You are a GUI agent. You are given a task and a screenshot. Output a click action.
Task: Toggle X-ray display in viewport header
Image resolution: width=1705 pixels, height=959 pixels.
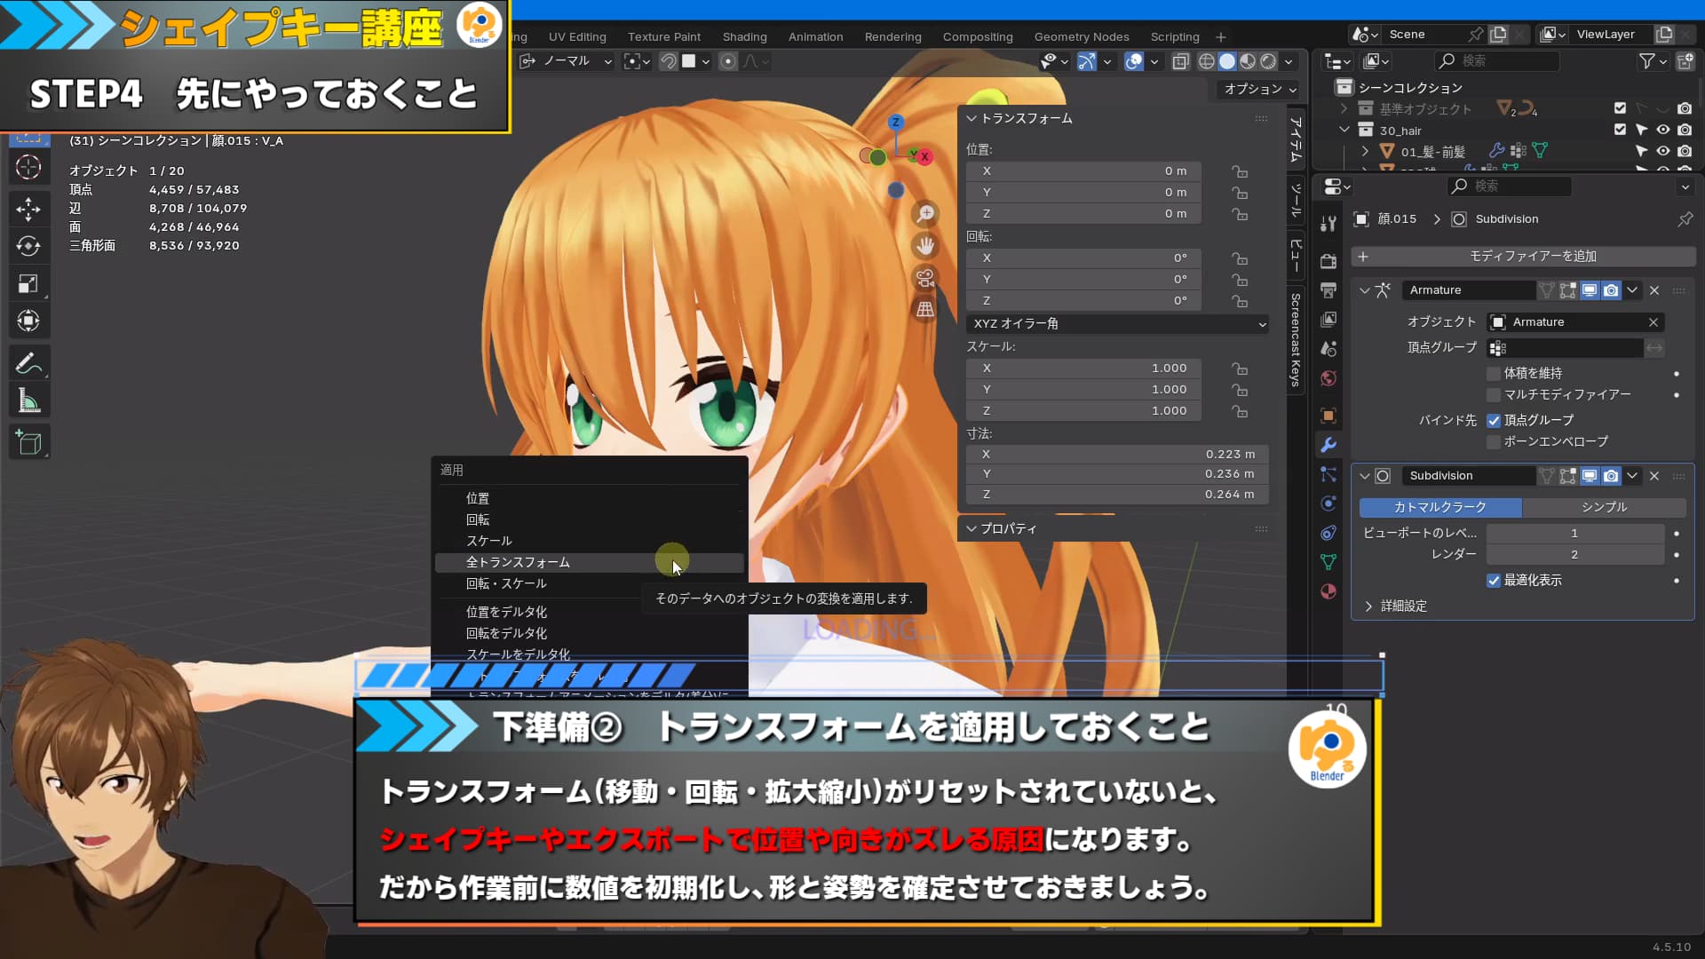click(1180, 61)
